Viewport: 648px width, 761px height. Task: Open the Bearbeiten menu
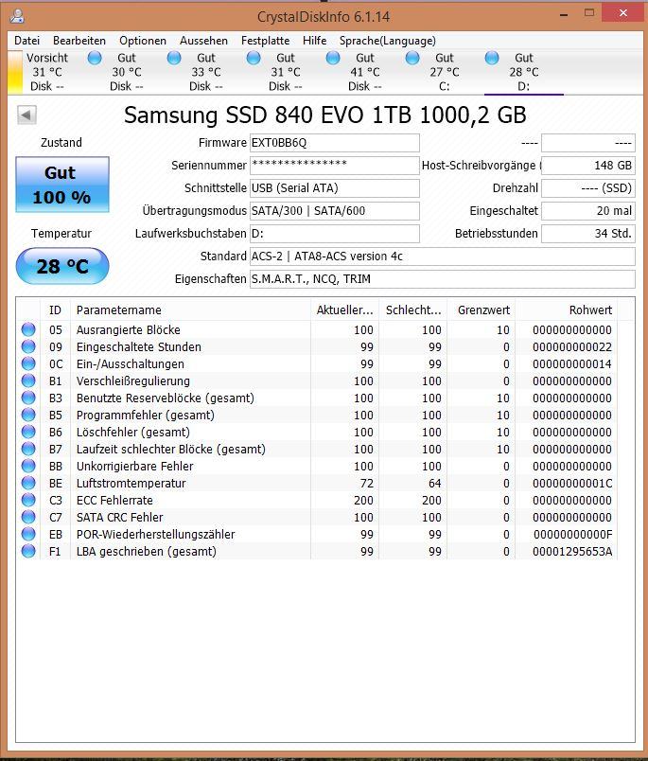coord(79,41)
